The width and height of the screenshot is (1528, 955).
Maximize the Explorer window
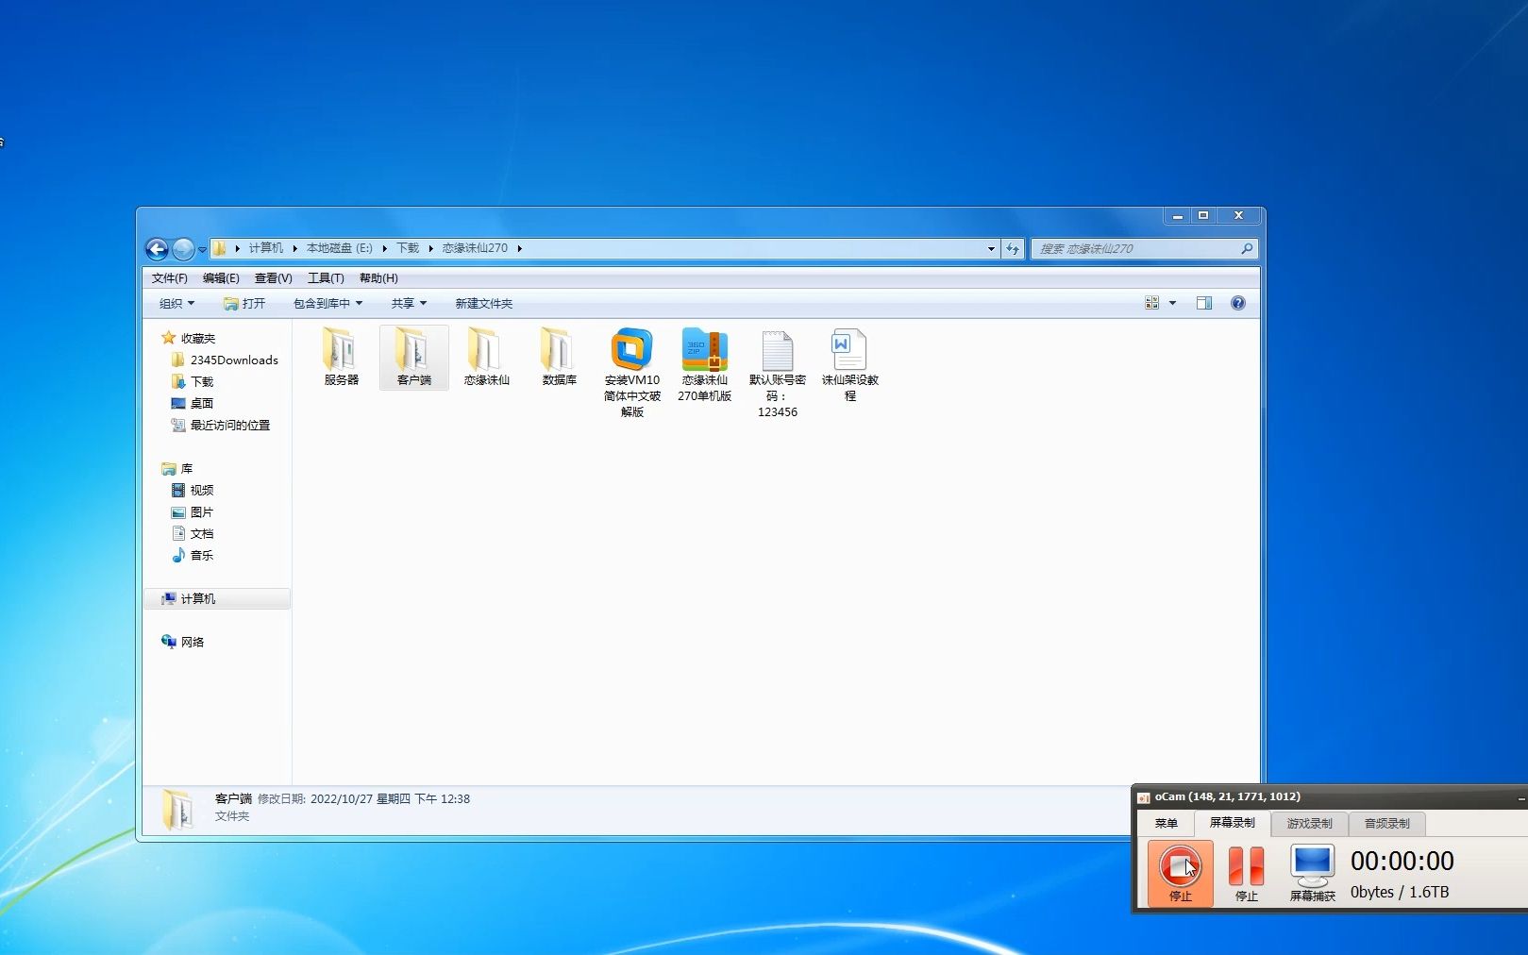pyautogui.click(x=1203, y=216)
